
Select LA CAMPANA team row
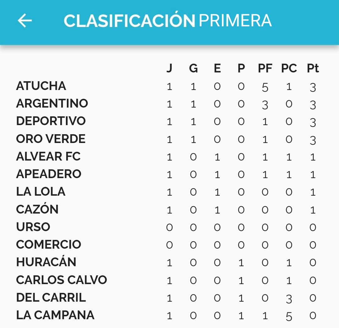coord(55,315)
